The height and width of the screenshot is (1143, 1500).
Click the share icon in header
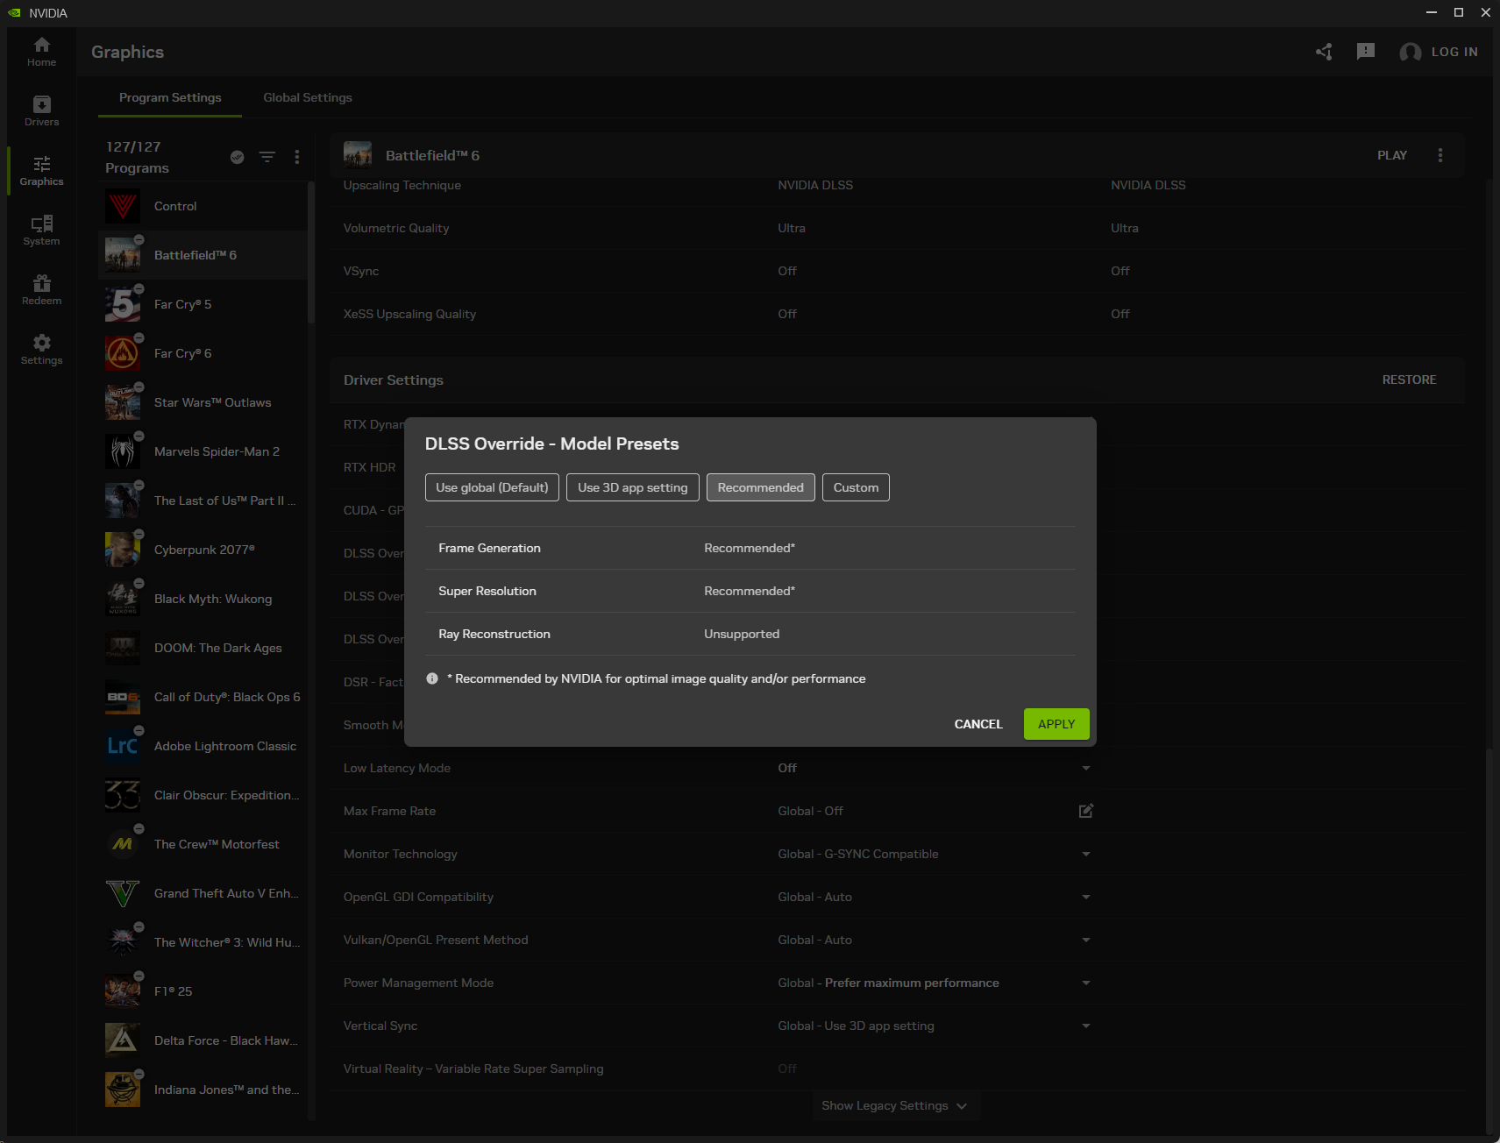click(x=1324, y=52)
